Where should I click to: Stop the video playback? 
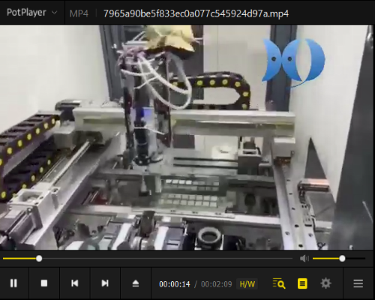tap(44, 283)
